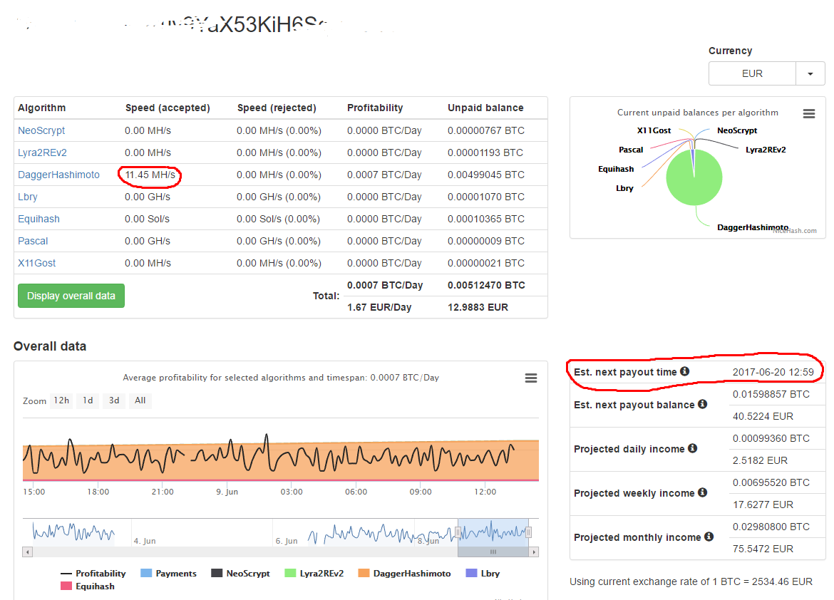Toggle the Profitability series in legend
Image resolution: width=834 pixels, height=600 pixels.
click(93, 574)
